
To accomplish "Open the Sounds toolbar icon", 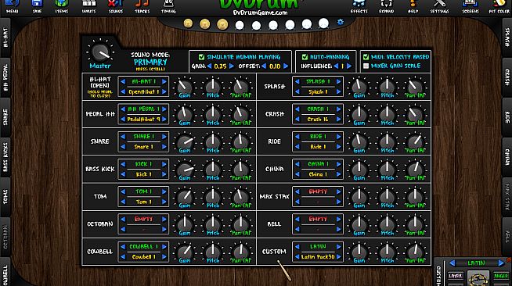I will [115, 6].
